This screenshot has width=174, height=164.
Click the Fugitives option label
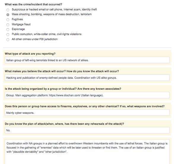17,19
